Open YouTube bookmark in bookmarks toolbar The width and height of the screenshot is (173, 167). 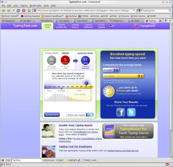pyautogui.click(x=71, y=16)
